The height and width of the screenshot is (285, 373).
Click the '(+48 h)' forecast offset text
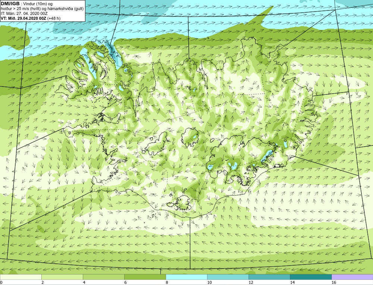click(x=54, y=18)
